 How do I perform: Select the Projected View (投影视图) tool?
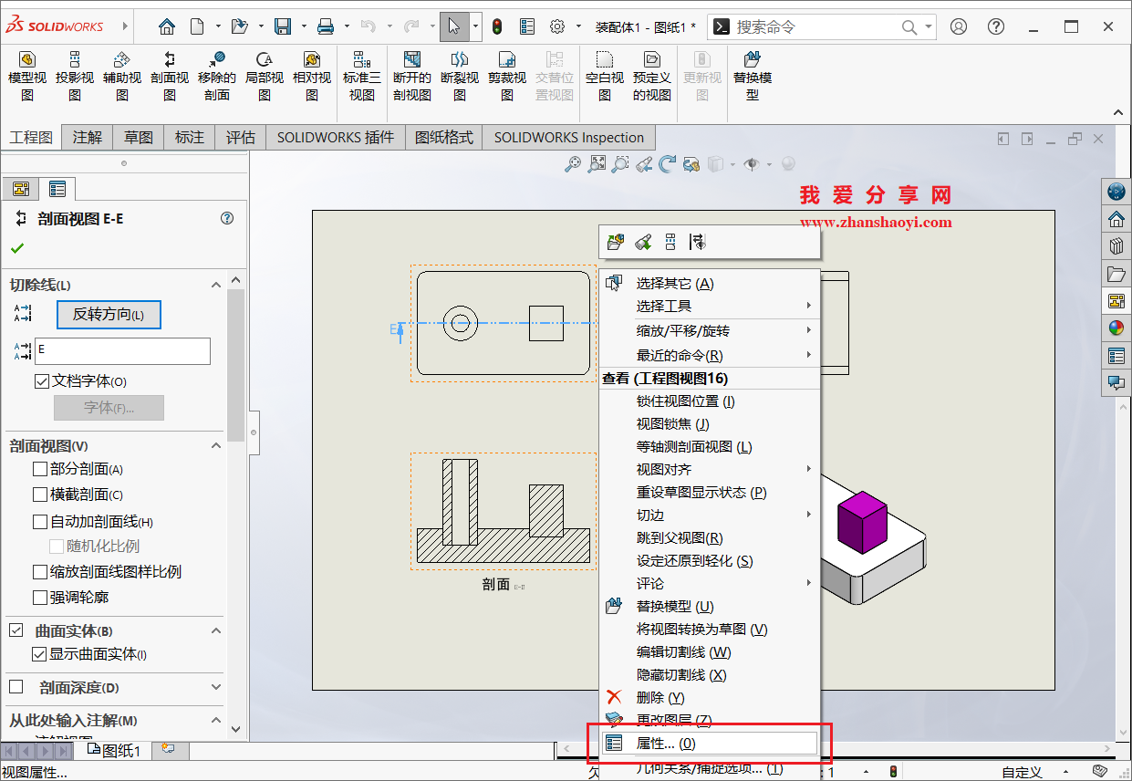tap(75, 76)
